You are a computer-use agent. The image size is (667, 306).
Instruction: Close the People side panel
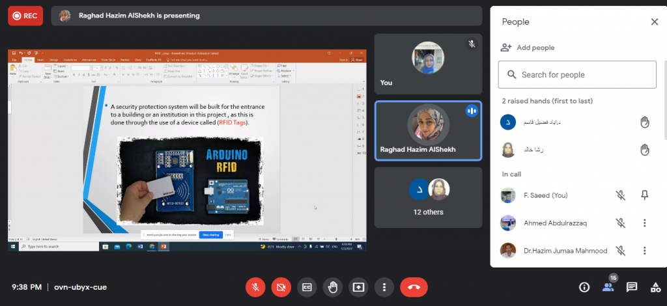654,21
